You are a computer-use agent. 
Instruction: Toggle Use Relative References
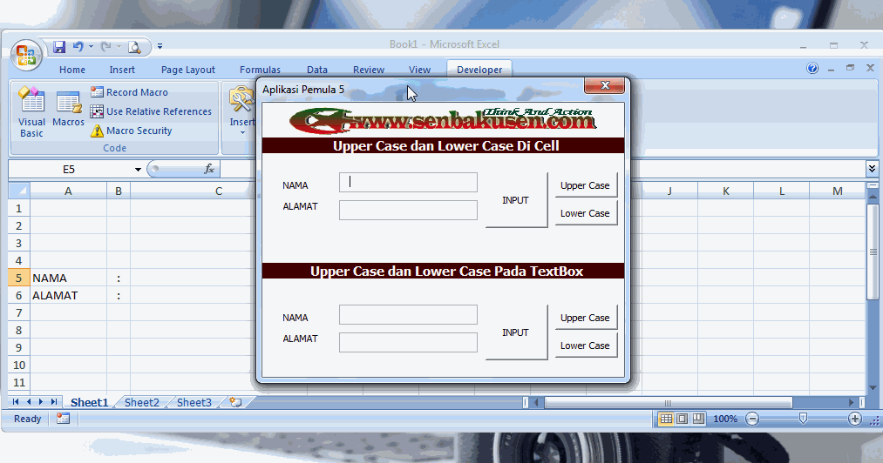[x=151, y=111]
